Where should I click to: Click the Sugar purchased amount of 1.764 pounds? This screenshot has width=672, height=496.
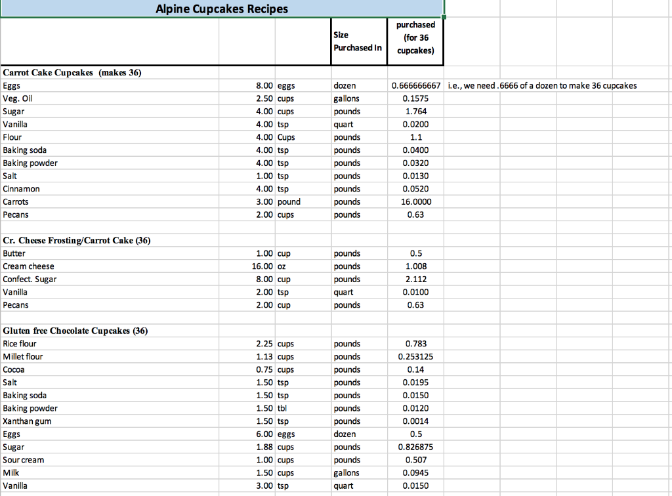[415, 111]
